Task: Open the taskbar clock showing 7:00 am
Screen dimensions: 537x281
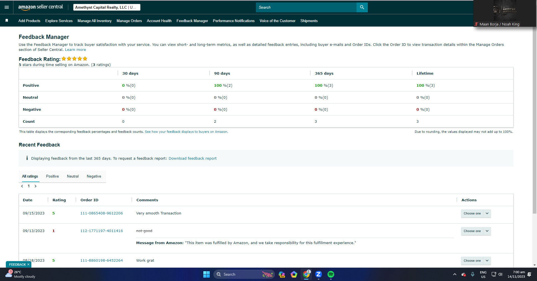Action: (516, 274)
